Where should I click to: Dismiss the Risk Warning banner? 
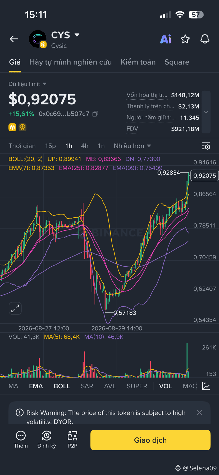point(199,412)
